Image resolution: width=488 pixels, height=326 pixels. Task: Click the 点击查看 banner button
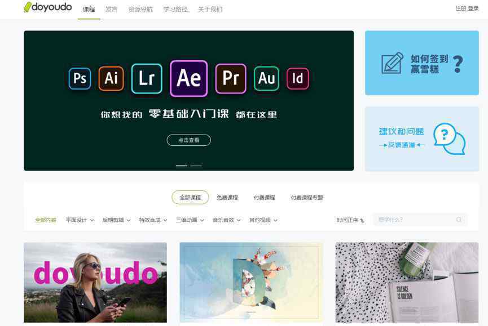pos(188,140)
